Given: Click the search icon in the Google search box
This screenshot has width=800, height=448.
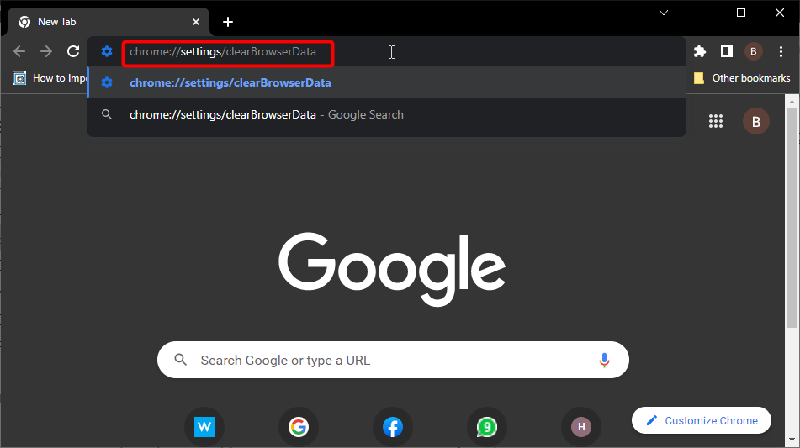Looking at the screenshot, I should click(180, 360).
